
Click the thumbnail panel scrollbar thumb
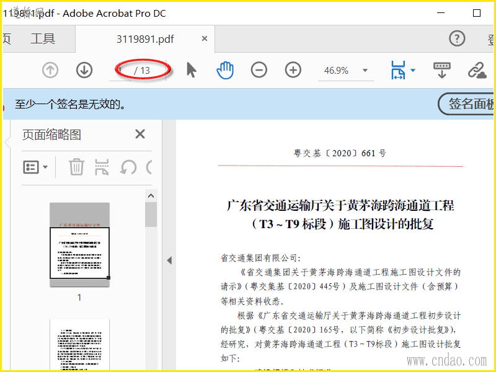point(151,215)
